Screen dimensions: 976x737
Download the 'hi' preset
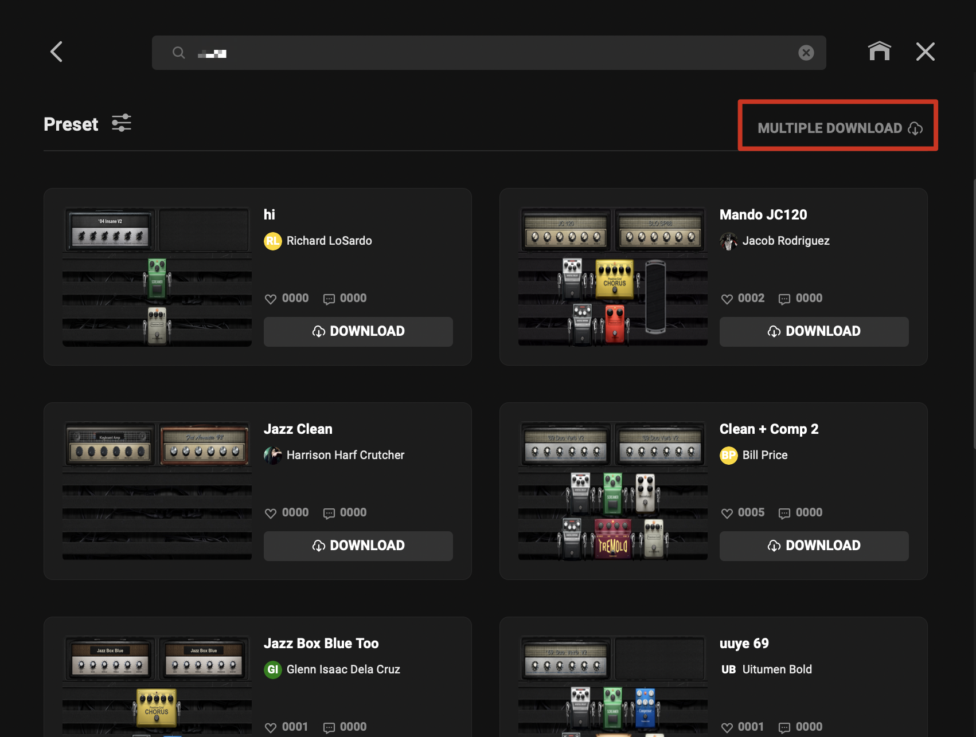[358, 331]
